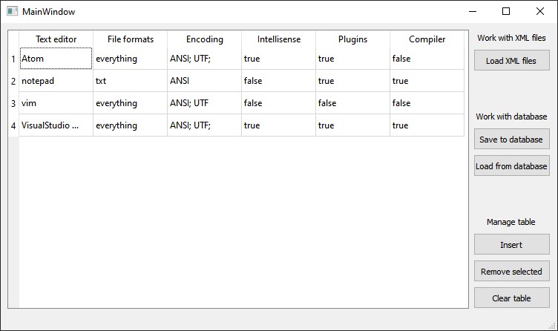Load from database button
The height and width of the screenshot is (331, 558).
[x=512, y=165]
